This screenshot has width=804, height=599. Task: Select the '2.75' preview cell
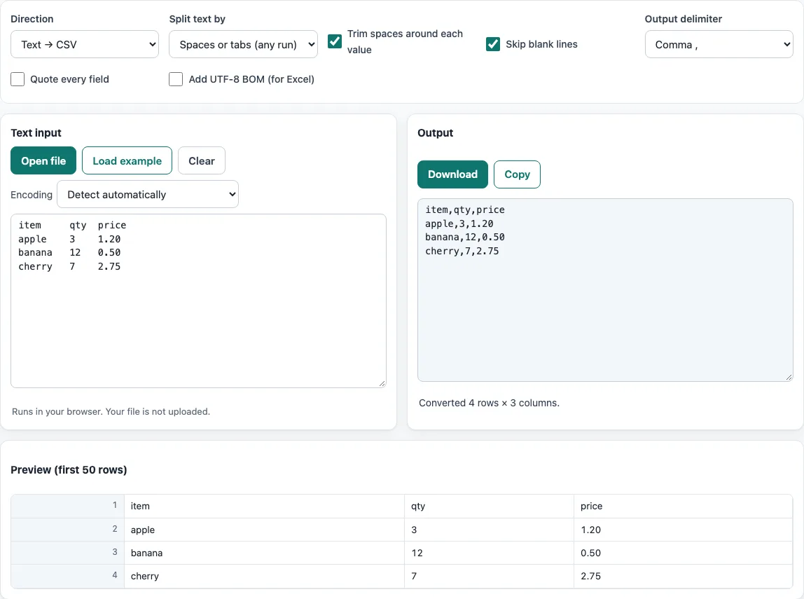click(x=683, y=576)
